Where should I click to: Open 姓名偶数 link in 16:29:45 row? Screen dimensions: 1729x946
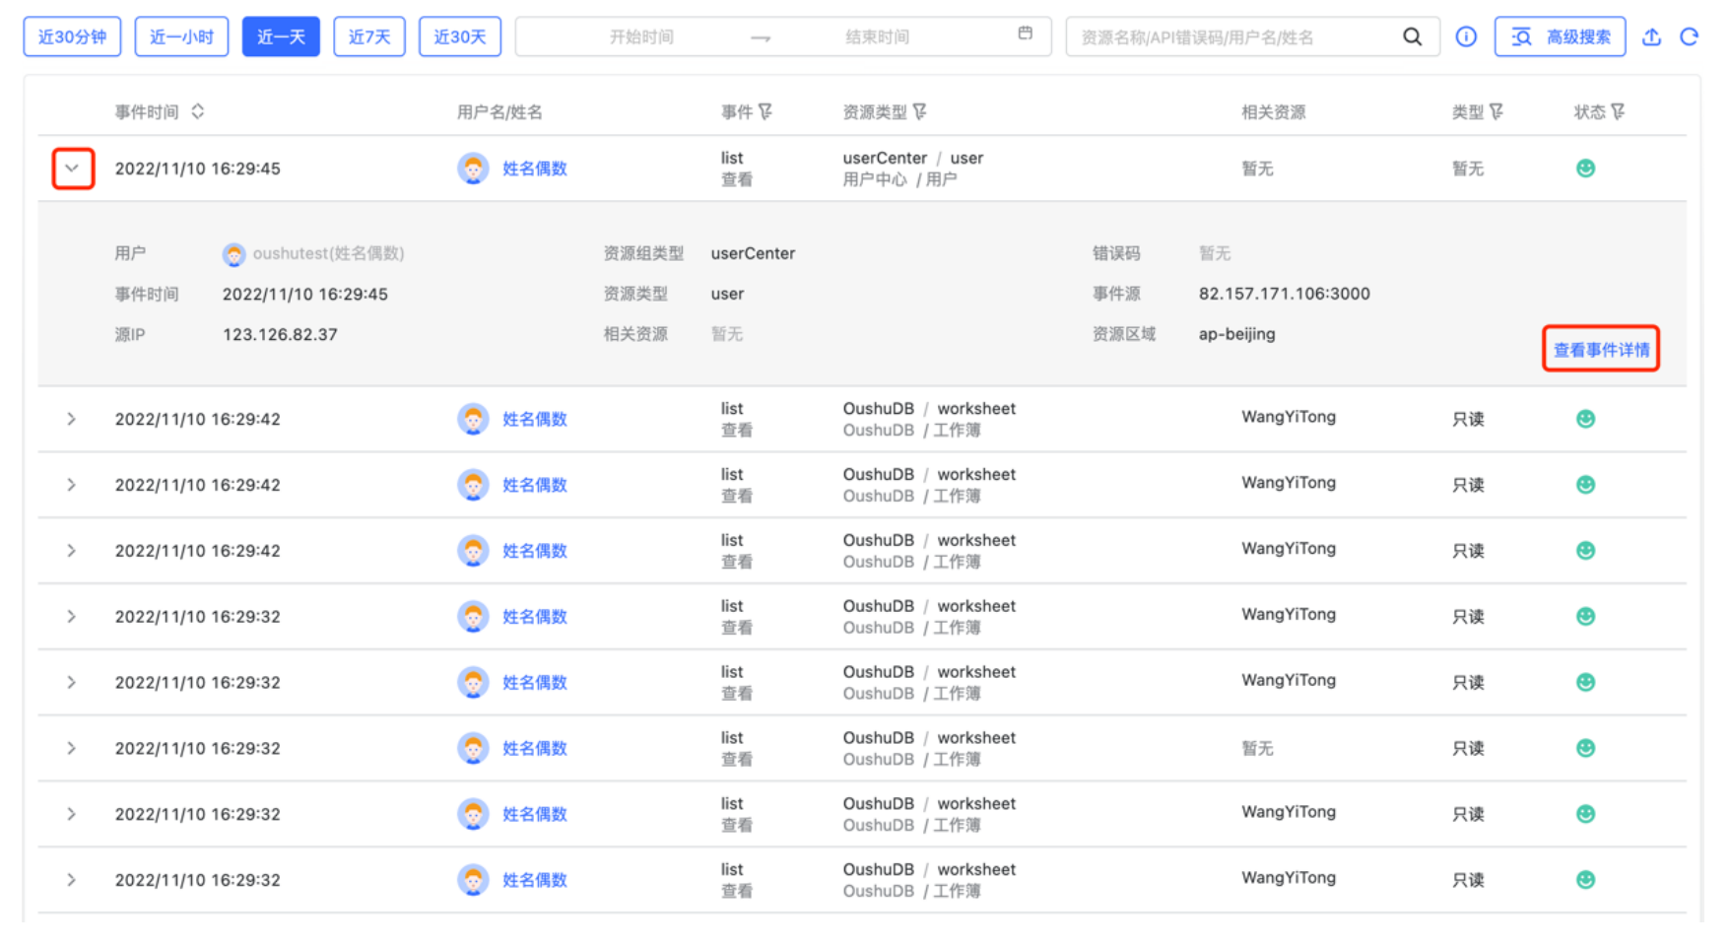(x=535, y=169)
